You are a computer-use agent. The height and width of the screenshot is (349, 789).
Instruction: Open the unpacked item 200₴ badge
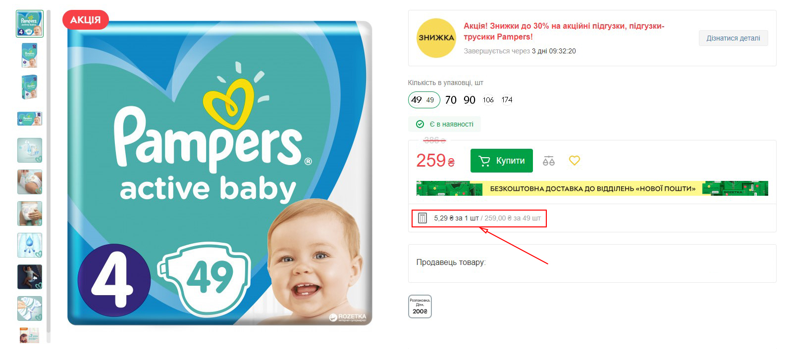(x=420, y=306)
